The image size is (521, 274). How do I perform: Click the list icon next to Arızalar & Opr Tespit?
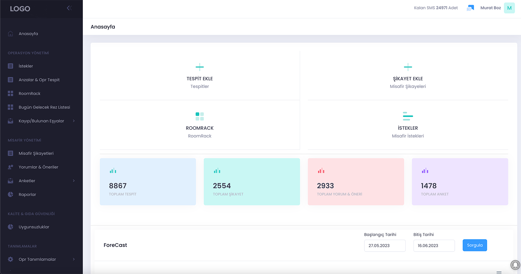[10, 80]
